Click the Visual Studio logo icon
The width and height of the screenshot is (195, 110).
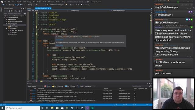click(2, 2)
